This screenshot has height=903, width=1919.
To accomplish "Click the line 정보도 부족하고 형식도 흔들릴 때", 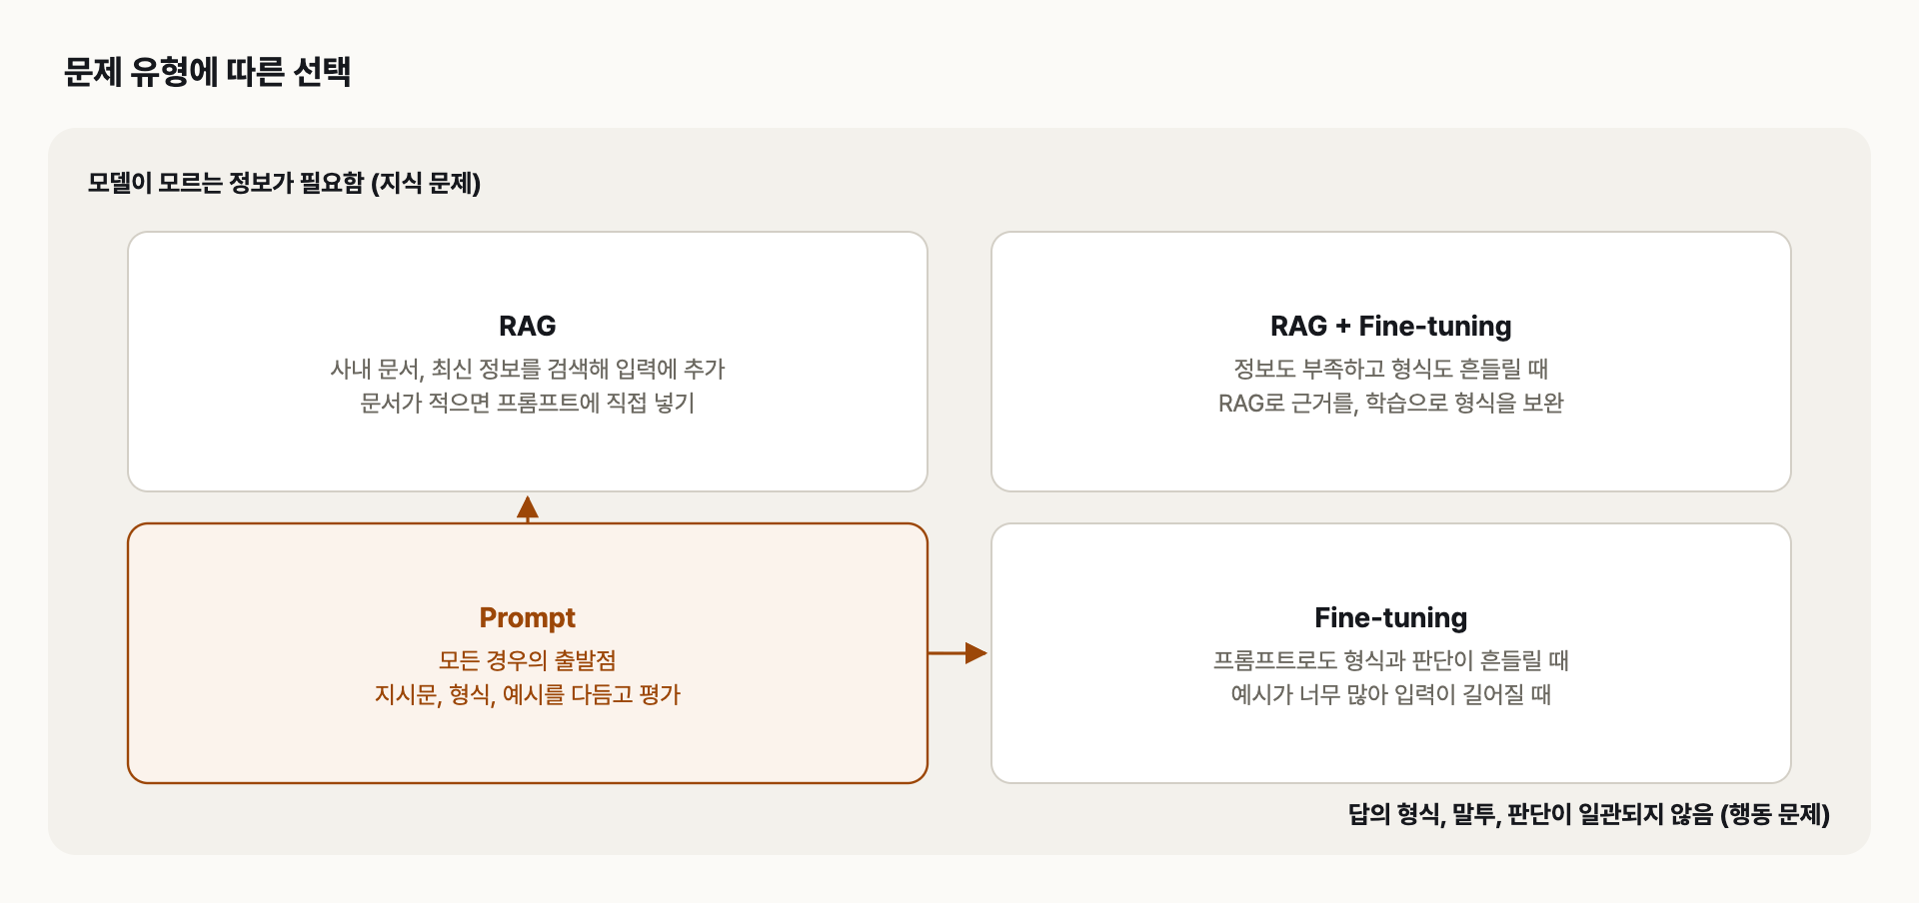I will [x=1391, y=370].
